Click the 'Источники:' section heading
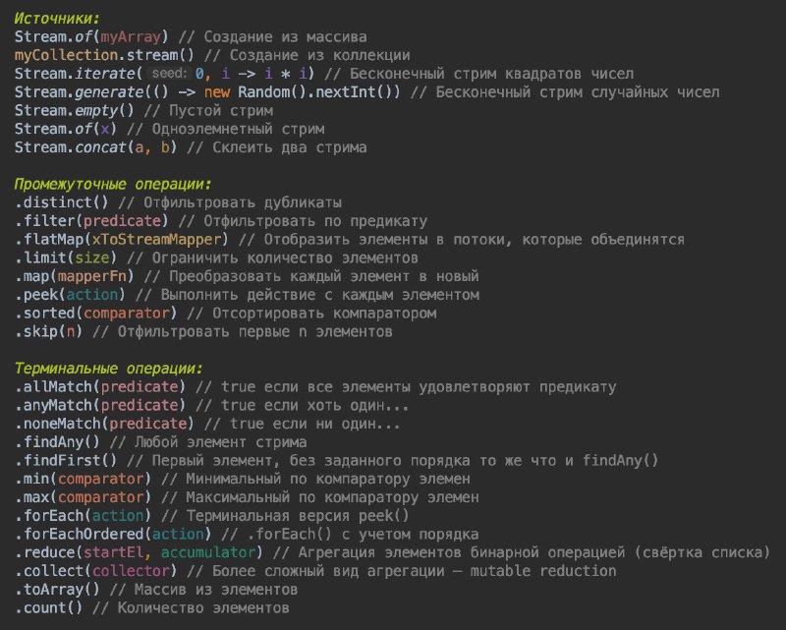This screenshot has height=630, width=786. (x=57, y=18)
